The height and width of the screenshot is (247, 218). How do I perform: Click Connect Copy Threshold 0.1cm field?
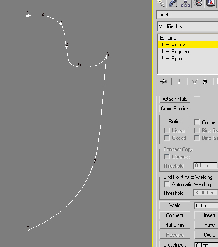point(205,165)
